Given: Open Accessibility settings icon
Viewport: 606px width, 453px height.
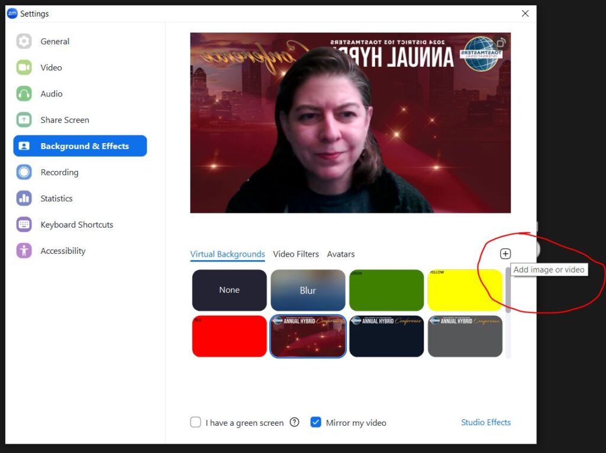Looking at the screenshot, I should point(24,251).
